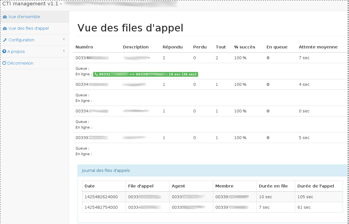Click the phone icon inside the green call banner
This screenshot has width=349, height=224.
click(97, 74)
